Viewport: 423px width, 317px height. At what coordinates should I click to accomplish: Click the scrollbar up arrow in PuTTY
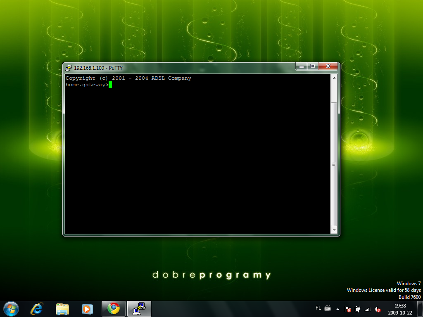point(334,78)
